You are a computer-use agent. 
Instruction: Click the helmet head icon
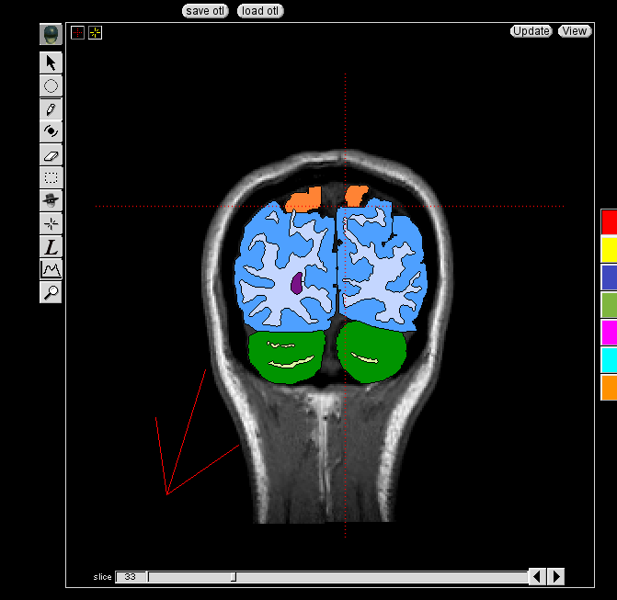coord(51,35)
